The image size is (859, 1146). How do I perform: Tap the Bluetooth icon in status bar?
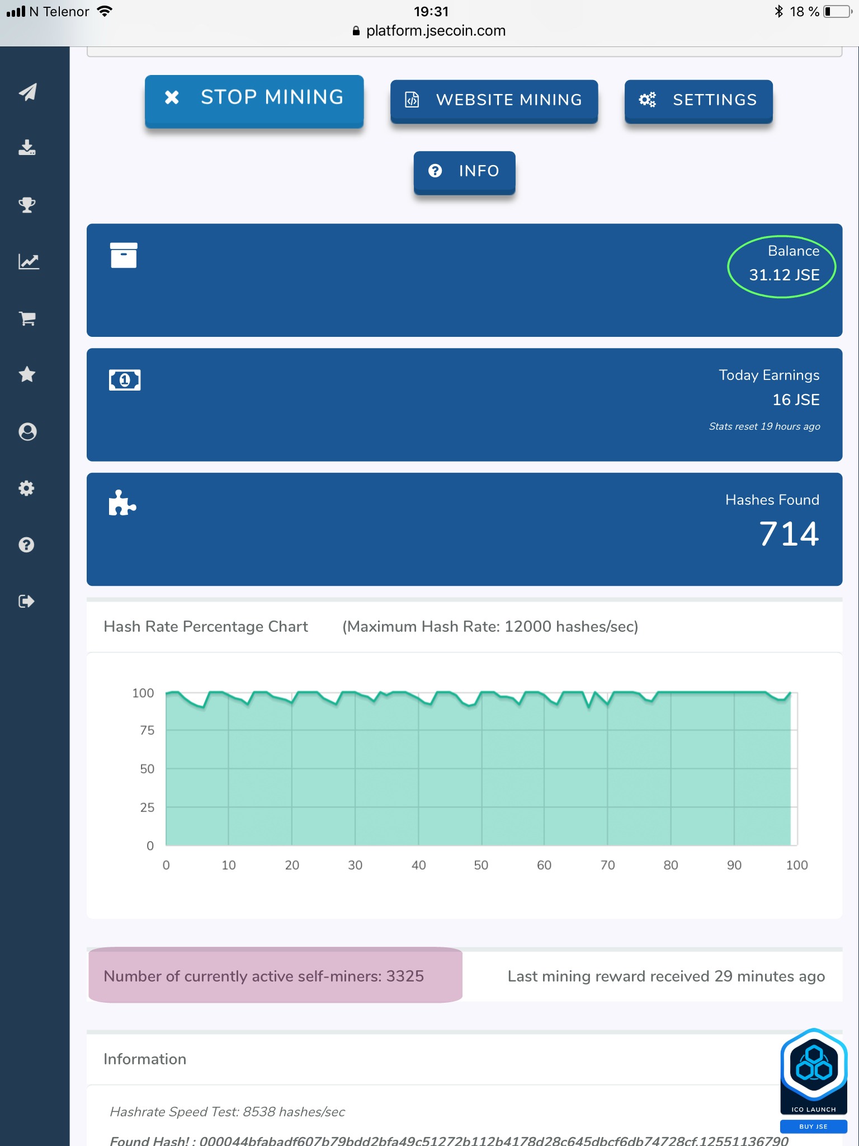coord(778,12)
